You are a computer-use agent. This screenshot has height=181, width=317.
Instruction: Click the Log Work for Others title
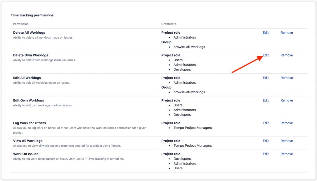click(29, 123)
